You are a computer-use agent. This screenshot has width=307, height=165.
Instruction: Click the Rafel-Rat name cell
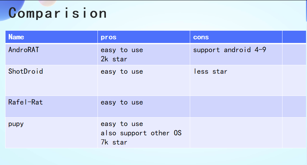(26, 102)
